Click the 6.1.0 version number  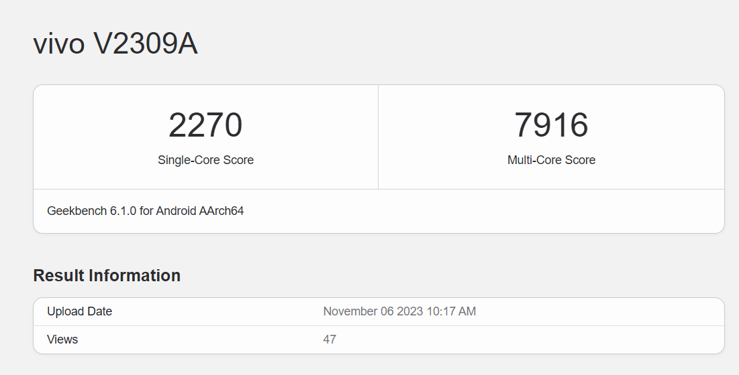tap(124, 211)
